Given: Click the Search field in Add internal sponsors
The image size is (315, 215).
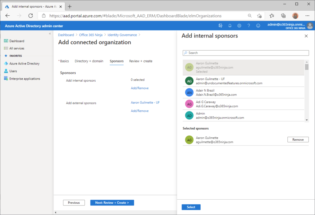Looking at the screenshot, I should coord(245,53).
